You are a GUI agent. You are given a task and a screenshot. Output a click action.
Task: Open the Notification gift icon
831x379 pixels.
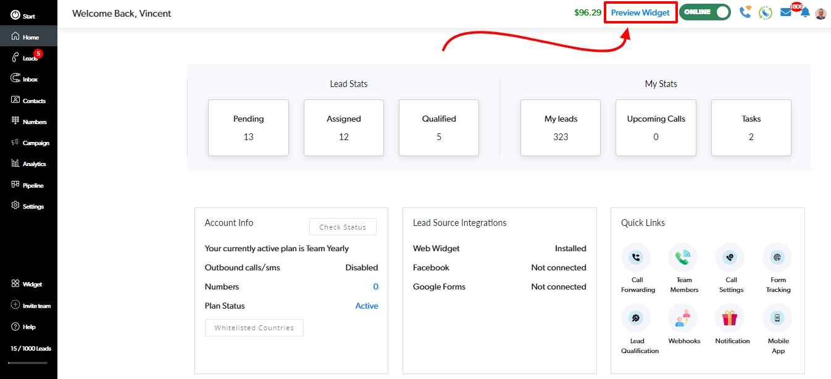click(x=730, y=319)
